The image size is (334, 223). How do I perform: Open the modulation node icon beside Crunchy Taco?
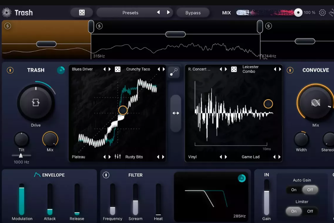point(174,72)
